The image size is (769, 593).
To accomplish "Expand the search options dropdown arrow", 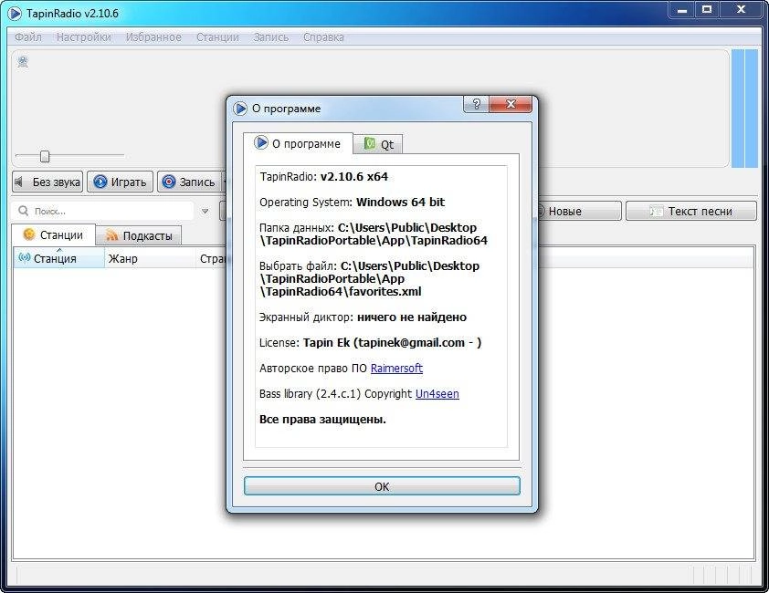I will pyautogui.click(x=205, y=212).
